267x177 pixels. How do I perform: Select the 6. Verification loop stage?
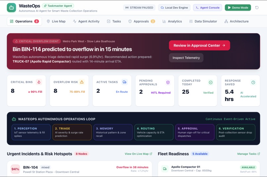[236, 132]
